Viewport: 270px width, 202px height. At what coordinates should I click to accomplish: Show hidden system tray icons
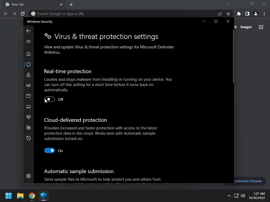click(229, 196)
